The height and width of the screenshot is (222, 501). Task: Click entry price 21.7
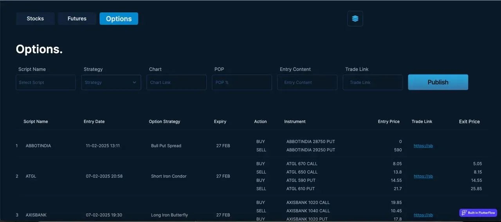pos(398,188)
